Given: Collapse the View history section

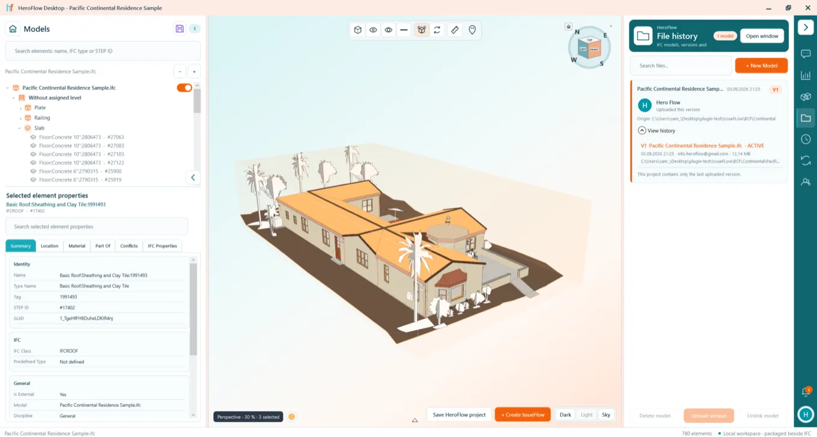Looking at the screenshot, I should tap(642, 130).
